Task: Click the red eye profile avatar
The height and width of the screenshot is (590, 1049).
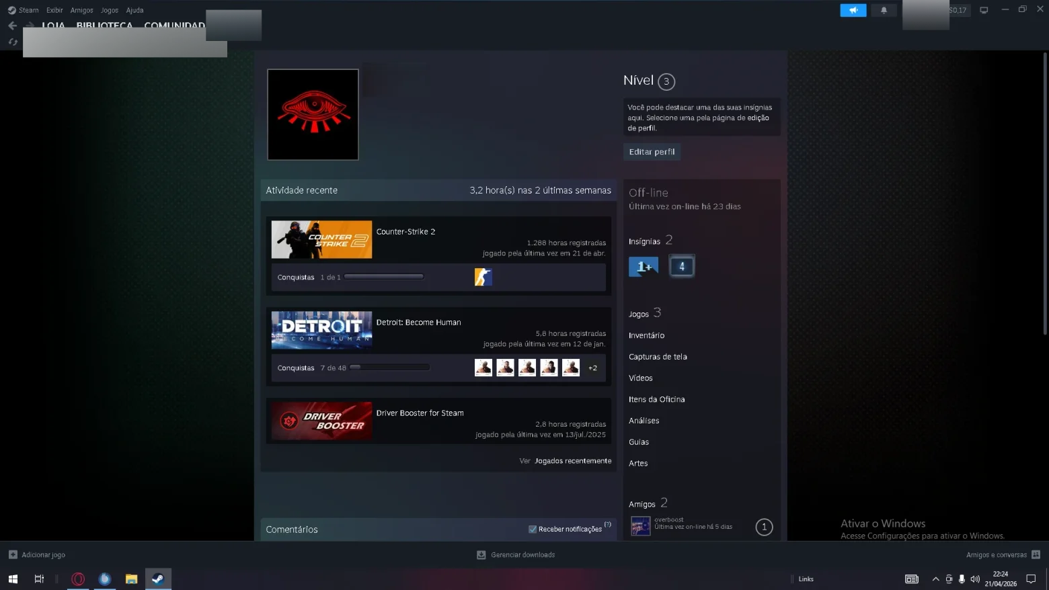Action: pyautogui.click(x=313, y=114)
